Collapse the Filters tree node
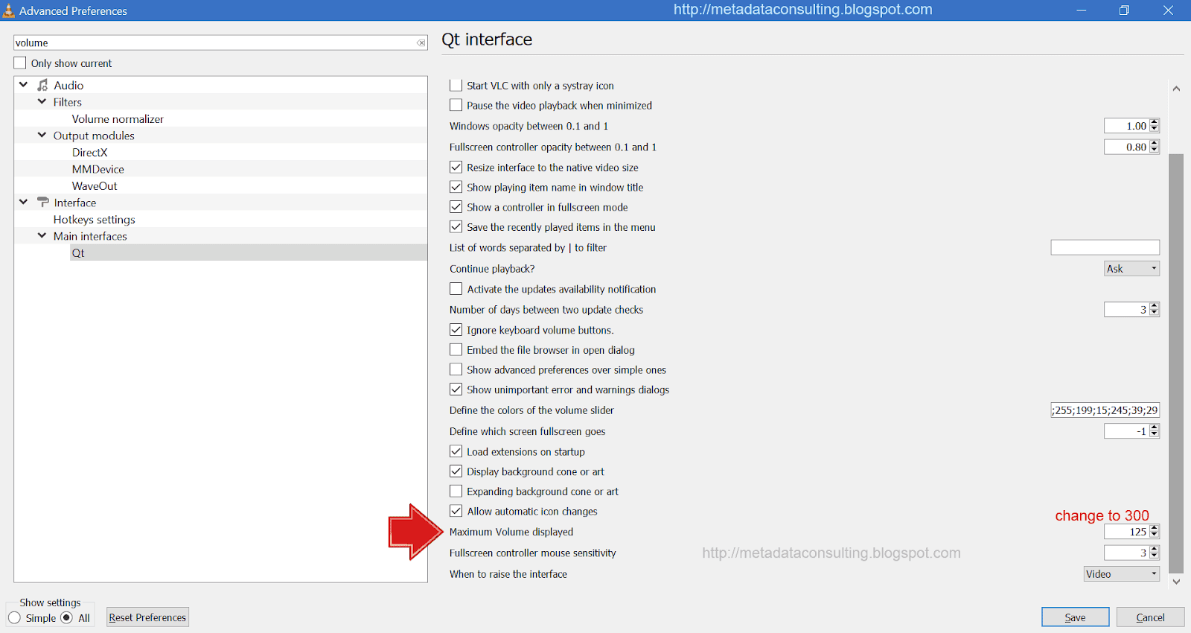The image size is (1191, 633). [x=42, y=102]
